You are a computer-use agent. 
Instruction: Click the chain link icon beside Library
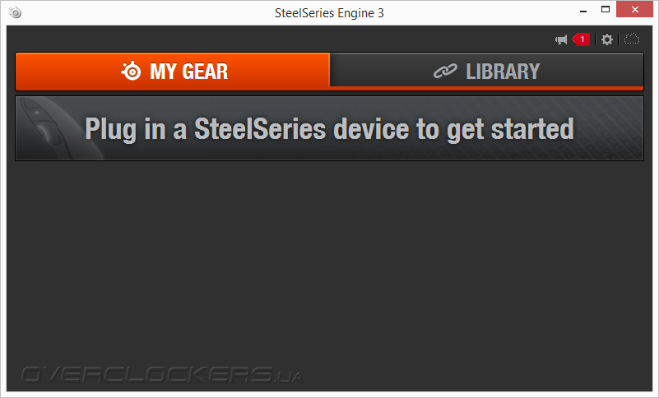coord(445,72)
